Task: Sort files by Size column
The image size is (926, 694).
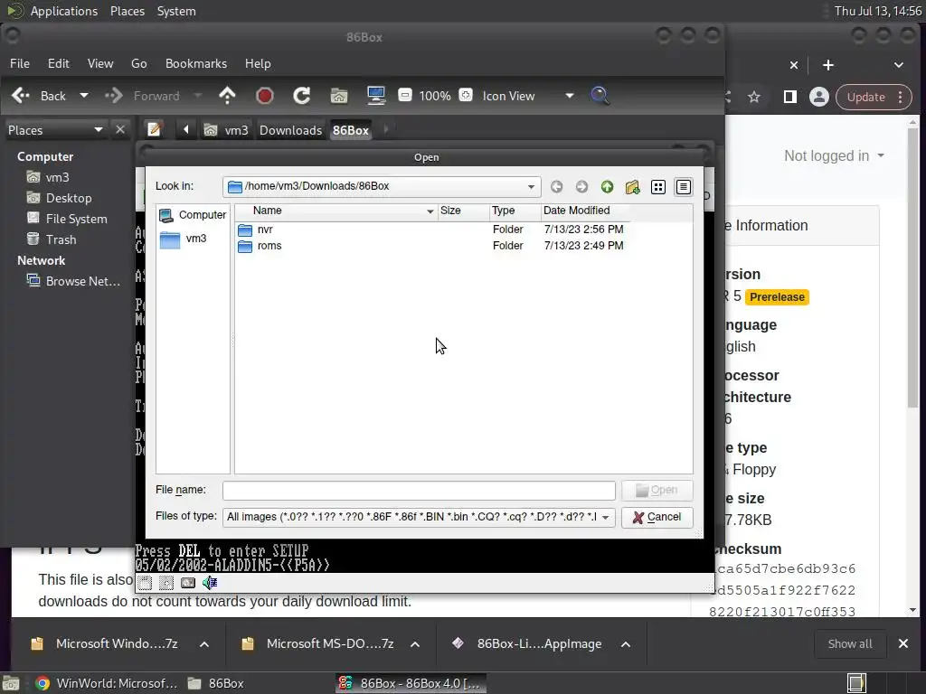Action: pos(464,211)
